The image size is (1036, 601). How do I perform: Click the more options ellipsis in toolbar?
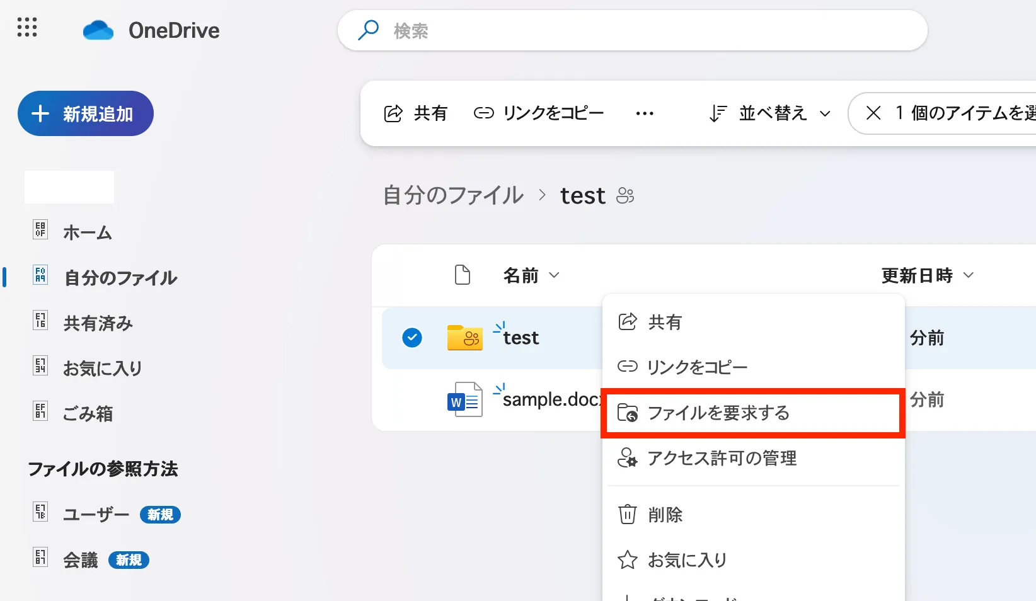(644, 113)
